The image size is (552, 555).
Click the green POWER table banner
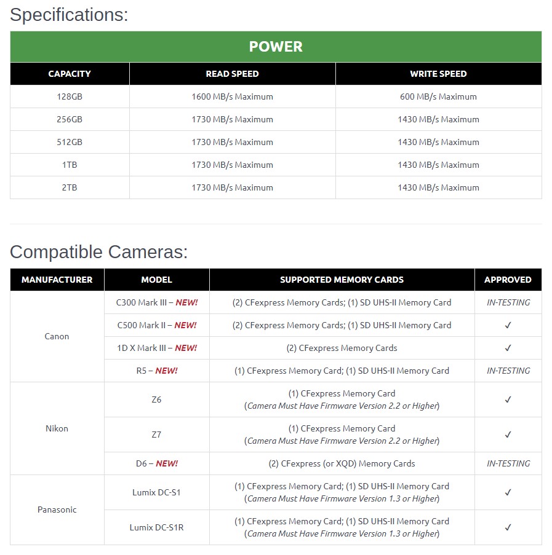tap(276, 47)
